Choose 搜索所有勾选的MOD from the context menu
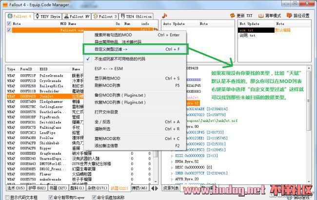Image resolution: width=317 pixels, height=200 pixels. 135,35
